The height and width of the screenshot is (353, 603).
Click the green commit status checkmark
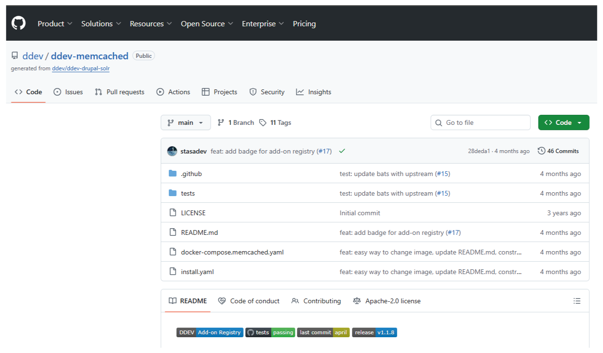342,151
